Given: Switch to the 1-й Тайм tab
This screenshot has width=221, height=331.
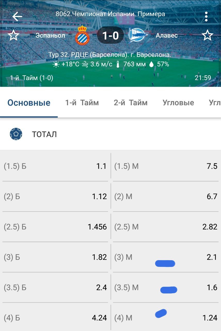Looking at the screenshot, I should point(82,103).
